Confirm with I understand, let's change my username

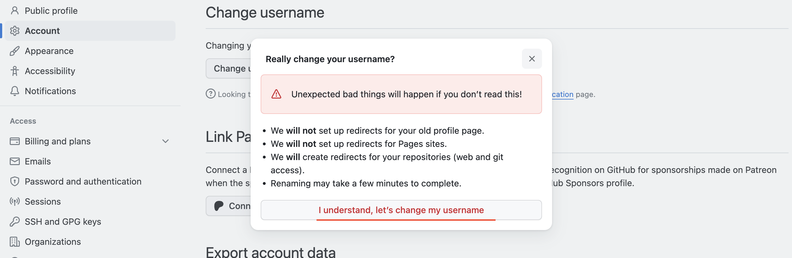(401, 210)
